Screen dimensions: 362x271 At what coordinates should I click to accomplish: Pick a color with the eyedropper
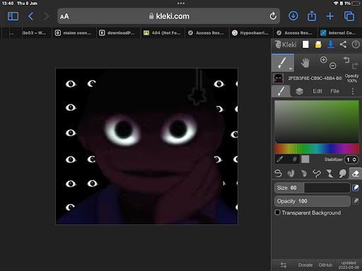[280, 159]
